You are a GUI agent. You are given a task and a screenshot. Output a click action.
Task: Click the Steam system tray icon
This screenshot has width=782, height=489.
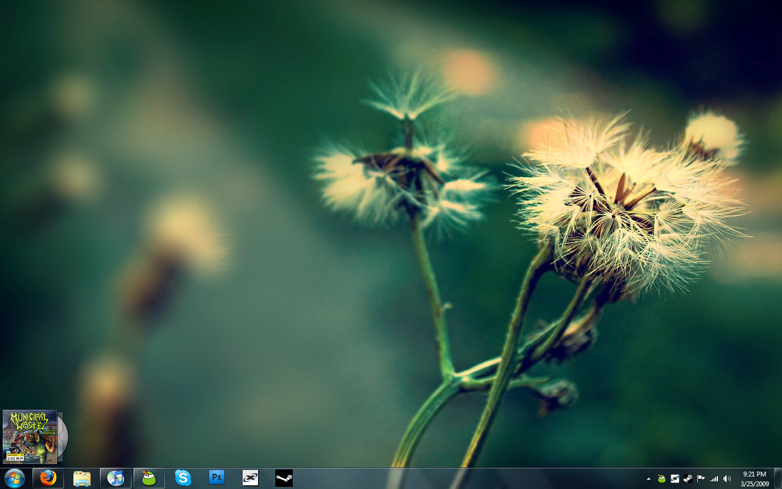pyautogui.click(x=688, y=479)
